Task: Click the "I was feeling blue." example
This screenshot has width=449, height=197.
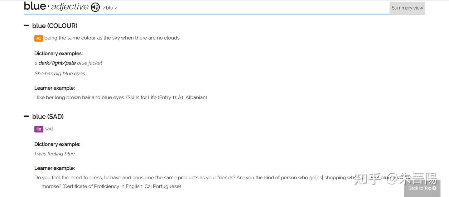Action: tap(55, 154)
